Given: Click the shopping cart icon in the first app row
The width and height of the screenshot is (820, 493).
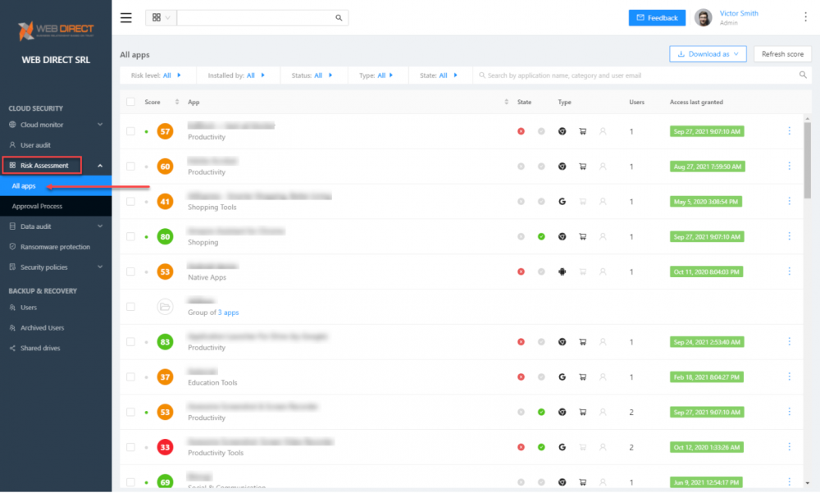Looking at the screenshot, I should pos(582,130).
